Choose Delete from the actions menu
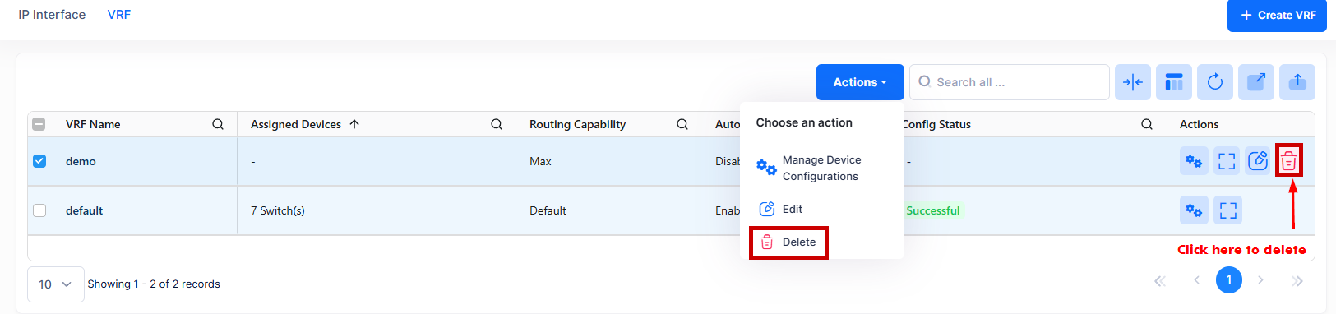The width and height of the screenshot is (1336, 314). coord(788,242)
